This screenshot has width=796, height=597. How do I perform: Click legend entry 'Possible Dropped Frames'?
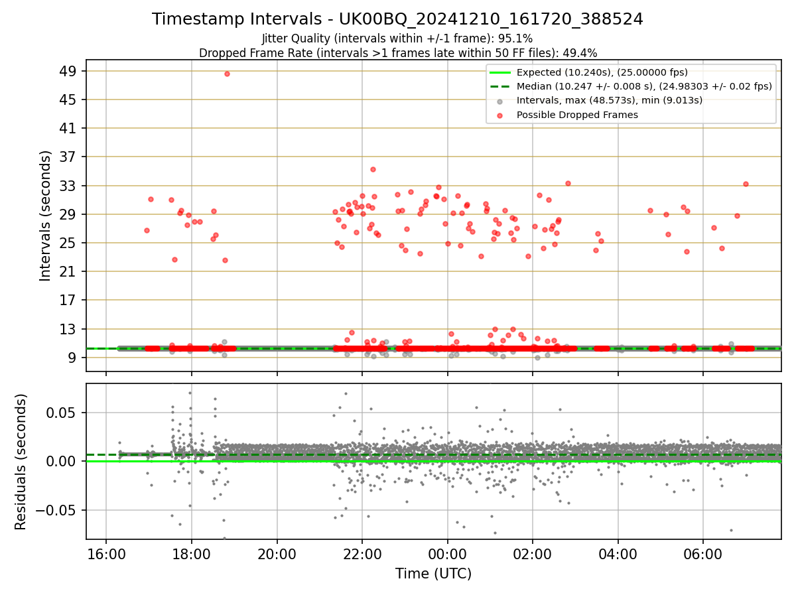pos(577,114)
